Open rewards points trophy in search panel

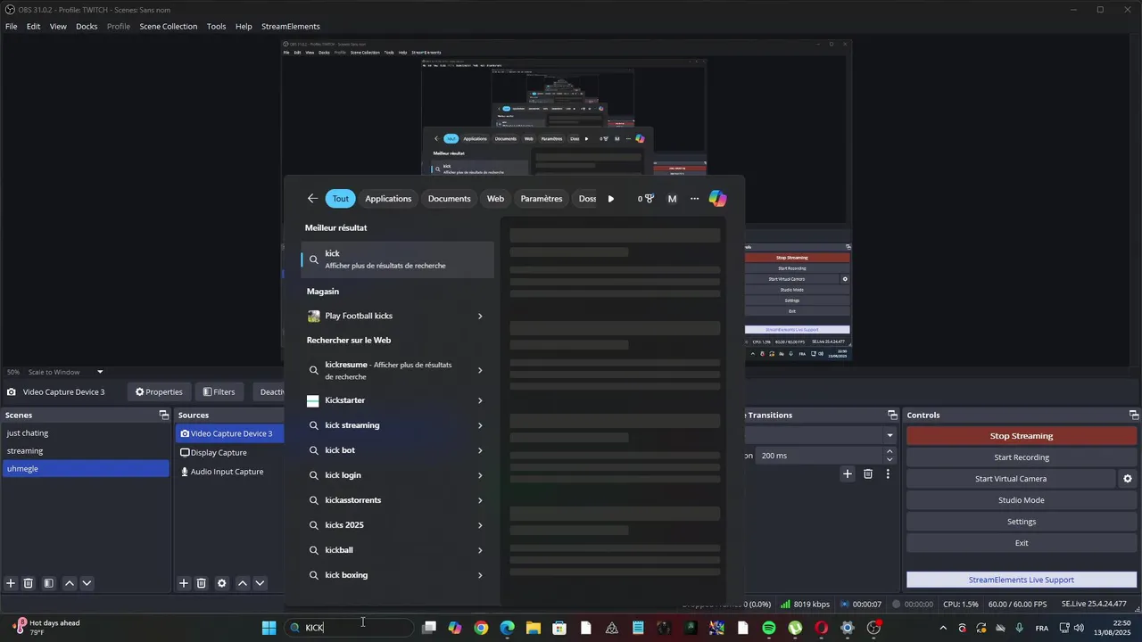[646, 199]
